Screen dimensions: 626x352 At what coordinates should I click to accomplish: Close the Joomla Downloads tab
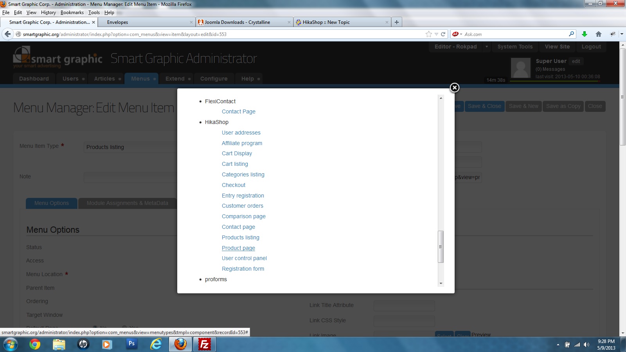289,22
